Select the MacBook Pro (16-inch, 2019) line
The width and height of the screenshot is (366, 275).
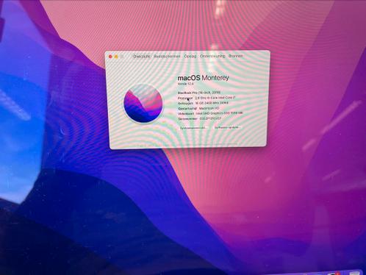(199, 93)
